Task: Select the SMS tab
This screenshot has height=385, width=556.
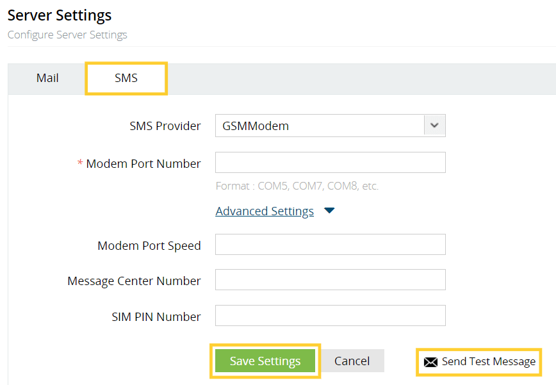Action: [x=126, y=78]
